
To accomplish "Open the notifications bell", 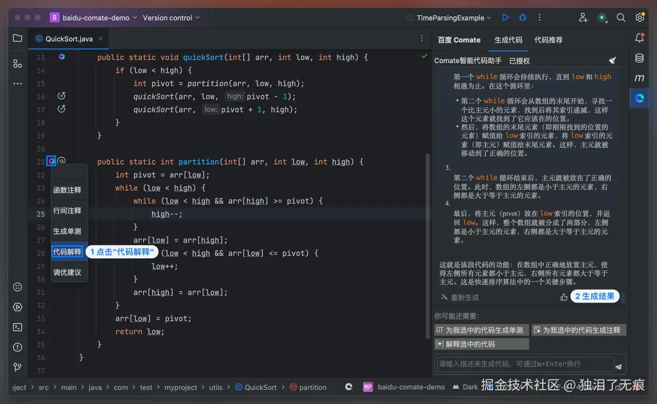I will coord(640,38).
